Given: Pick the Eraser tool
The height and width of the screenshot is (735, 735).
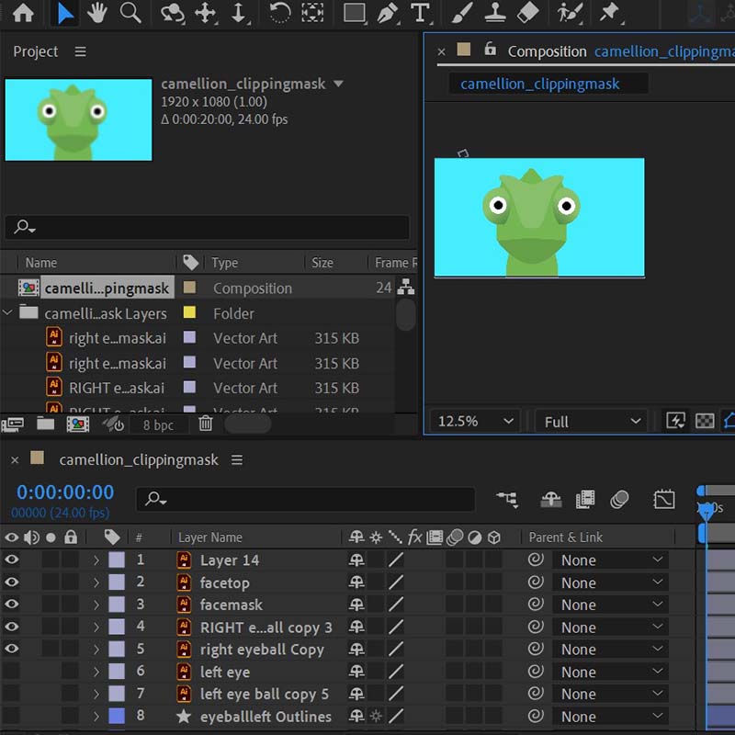Looking at the screenshot, I should [x=527, y=13].
